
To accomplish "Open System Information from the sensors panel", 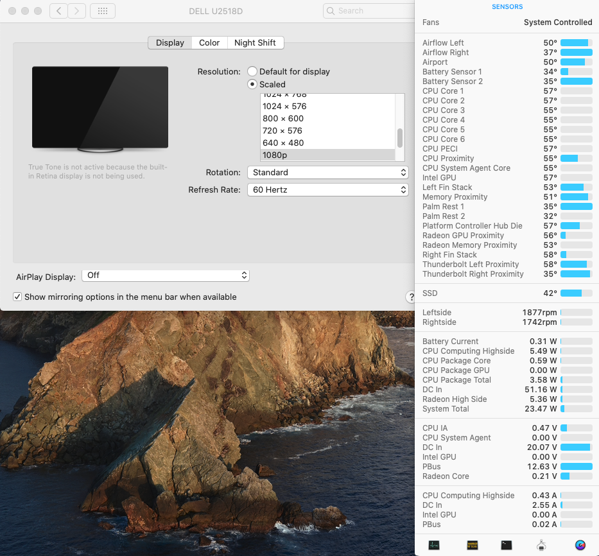I will [x=541, y=545].
